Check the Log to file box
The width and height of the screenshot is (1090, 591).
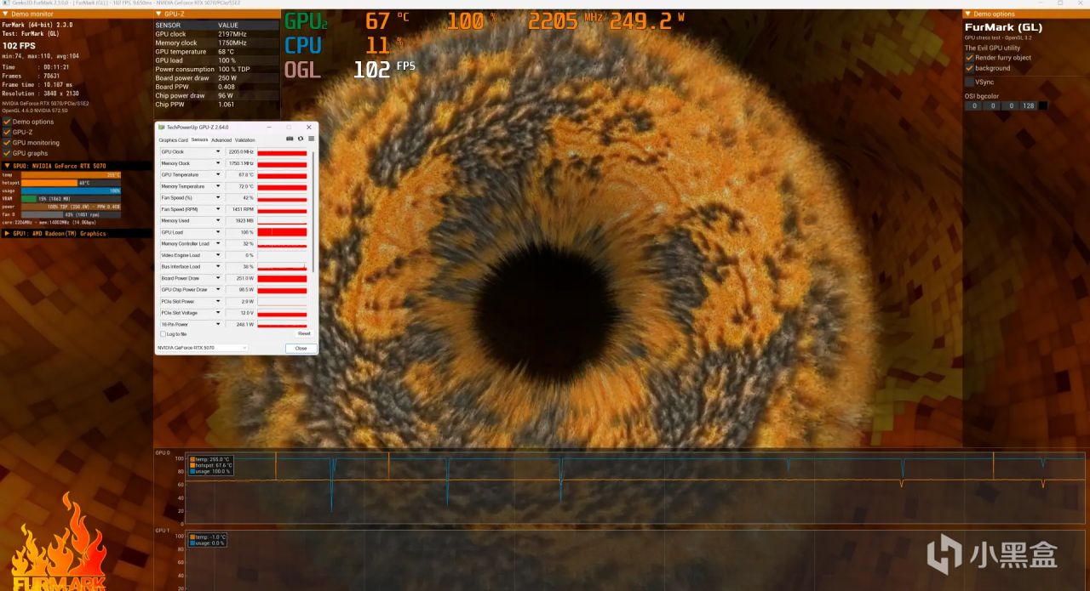[163, 334]
